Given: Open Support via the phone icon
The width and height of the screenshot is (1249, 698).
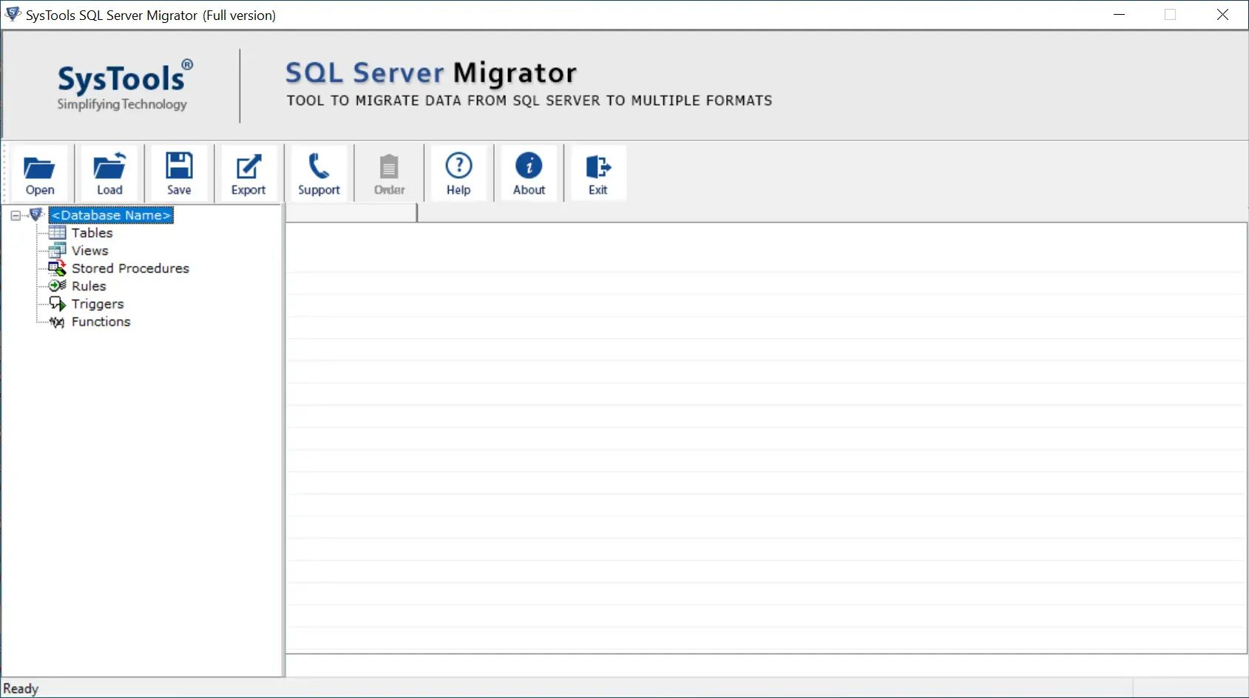Looking at the screenshot, I should click(x=318, y=172).
